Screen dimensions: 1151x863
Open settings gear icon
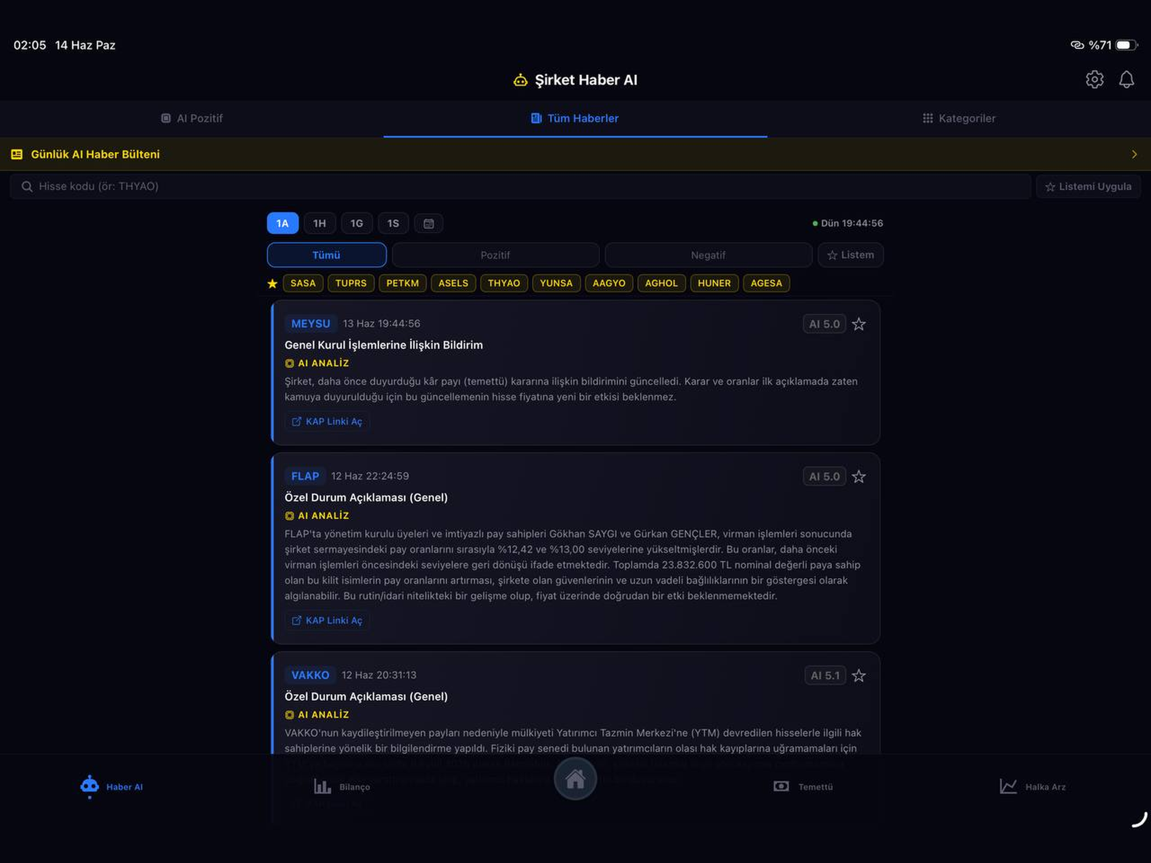click(x=1094, y=80)
